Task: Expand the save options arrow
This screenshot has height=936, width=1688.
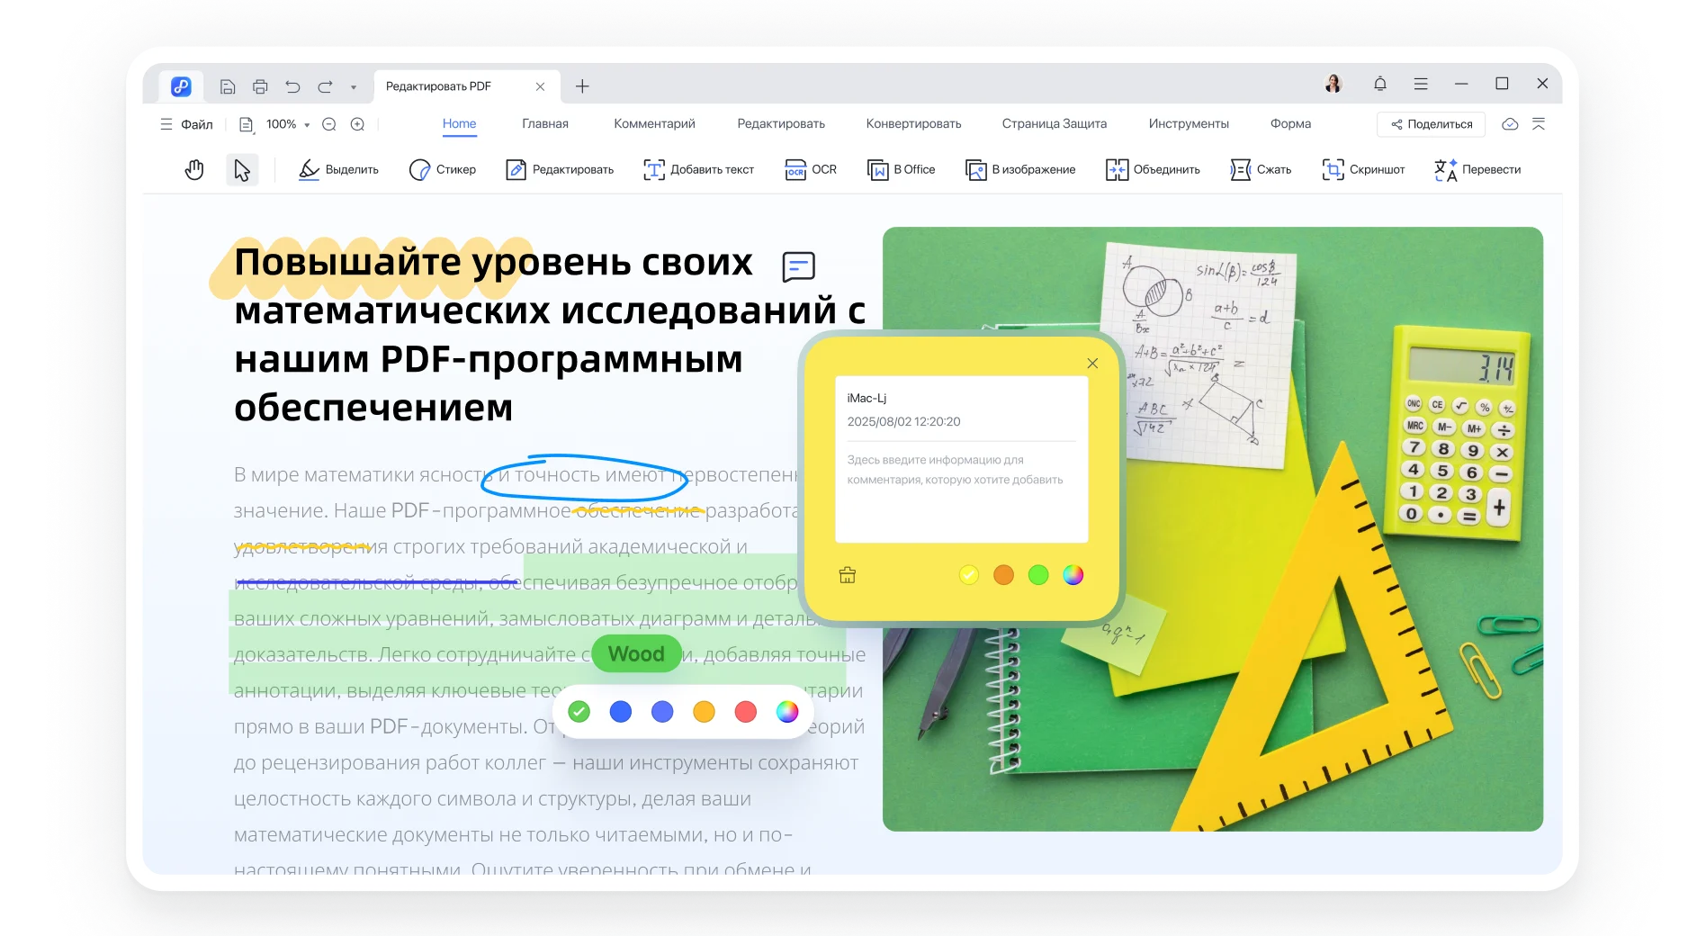Action: pos(354,86)
